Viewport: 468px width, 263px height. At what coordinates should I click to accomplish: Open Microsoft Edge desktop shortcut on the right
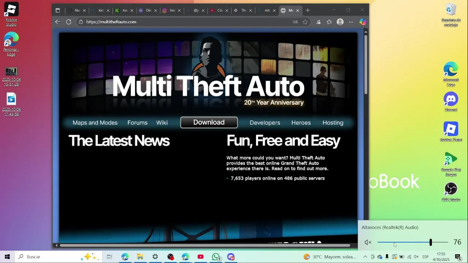[x=451, y=74]
